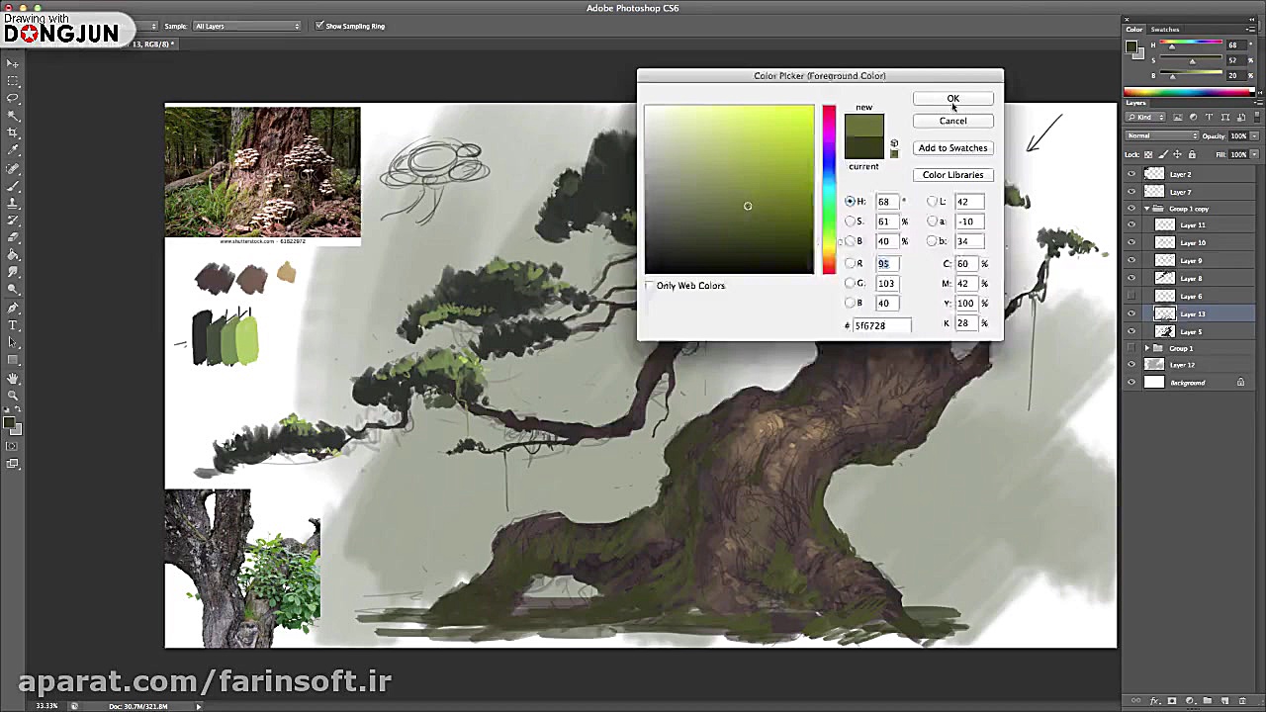Viewport: 1266px width, 712px height.
Task: Create a new group with folder icon
Action: 1206,700
